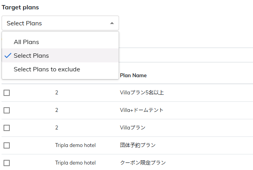Click Tripla demo hotel in 団体予約プラン row
The height and width of the screenshot is (170, 253).
[x=75, y=145]
